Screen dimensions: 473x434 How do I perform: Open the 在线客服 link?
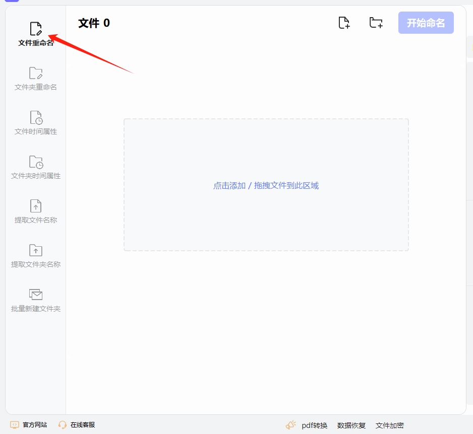tap(83, 425)
